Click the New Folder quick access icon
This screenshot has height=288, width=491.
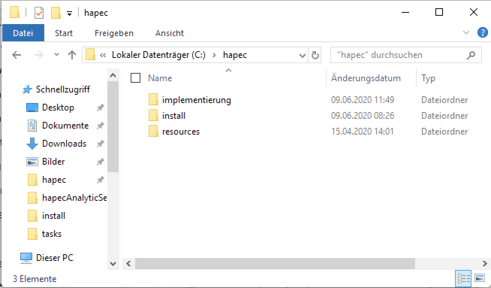coord(56,13)
